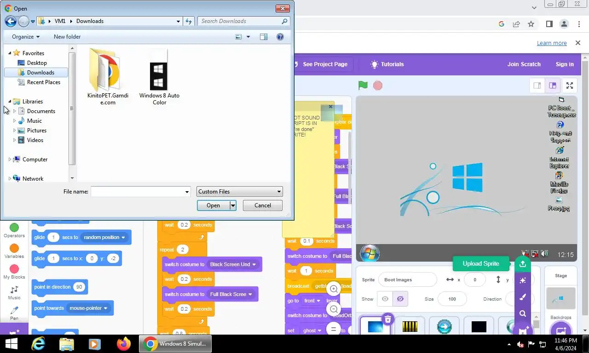Click the Sign in link
The height and width of the screenshot is (353, 589).
[x=565, y=64]
